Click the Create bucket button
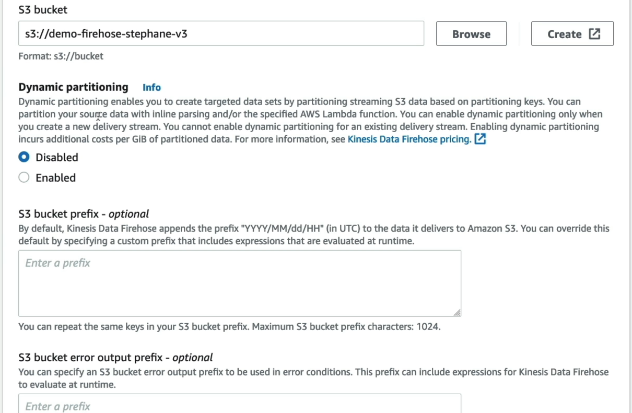This screenshot has height=413, width=632. pos(572,34)
